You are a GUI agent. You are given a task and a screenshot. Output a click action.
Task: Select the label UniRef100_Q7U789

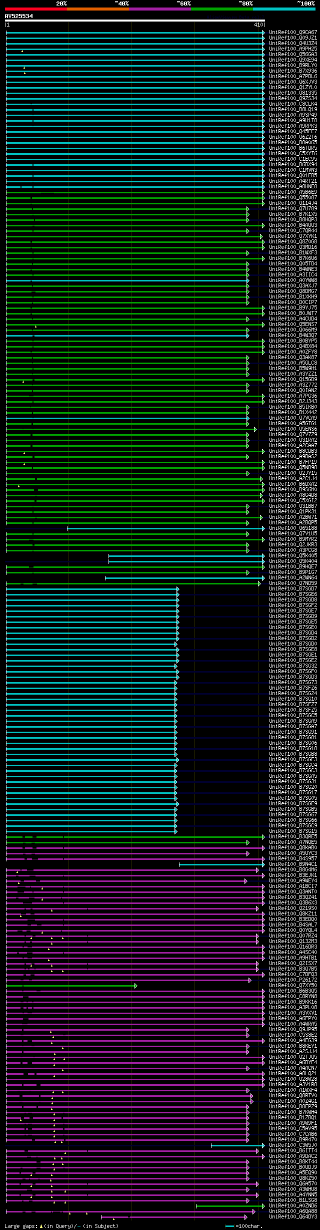[x=293, y=208]
